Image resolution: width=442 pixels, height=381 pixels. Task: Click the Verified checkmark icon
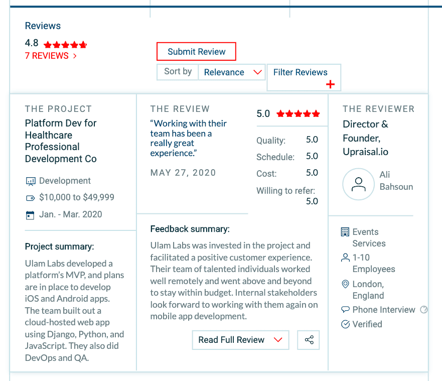coord(345,324)
